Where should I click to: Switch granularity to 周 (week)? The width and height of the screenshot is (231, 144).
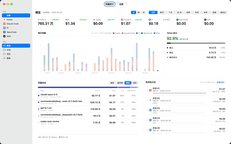[139, 12]
